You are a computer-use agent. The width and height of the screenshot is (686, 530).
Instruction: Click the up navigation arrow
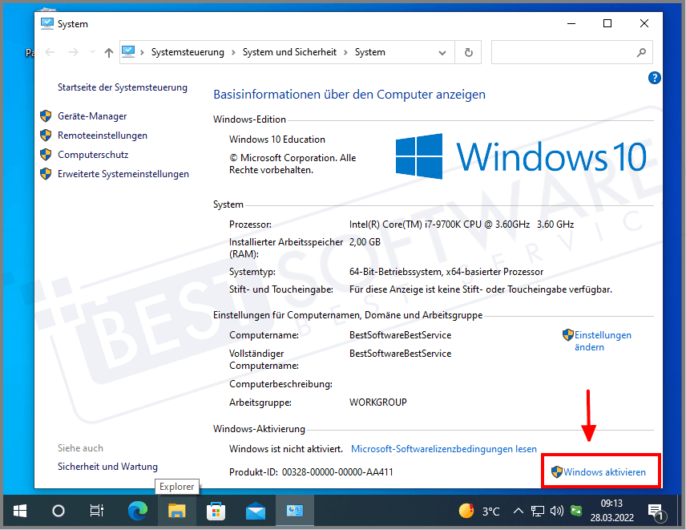tap(108, 52)
